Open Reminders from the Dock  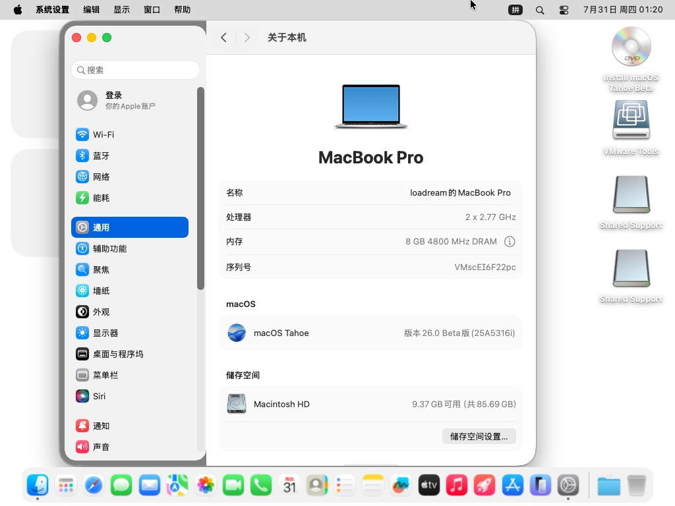[345, 486]
